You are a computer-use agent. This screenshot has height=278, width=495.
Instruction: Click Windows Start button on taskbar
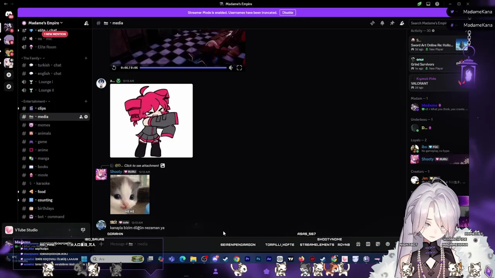[84, 259]
